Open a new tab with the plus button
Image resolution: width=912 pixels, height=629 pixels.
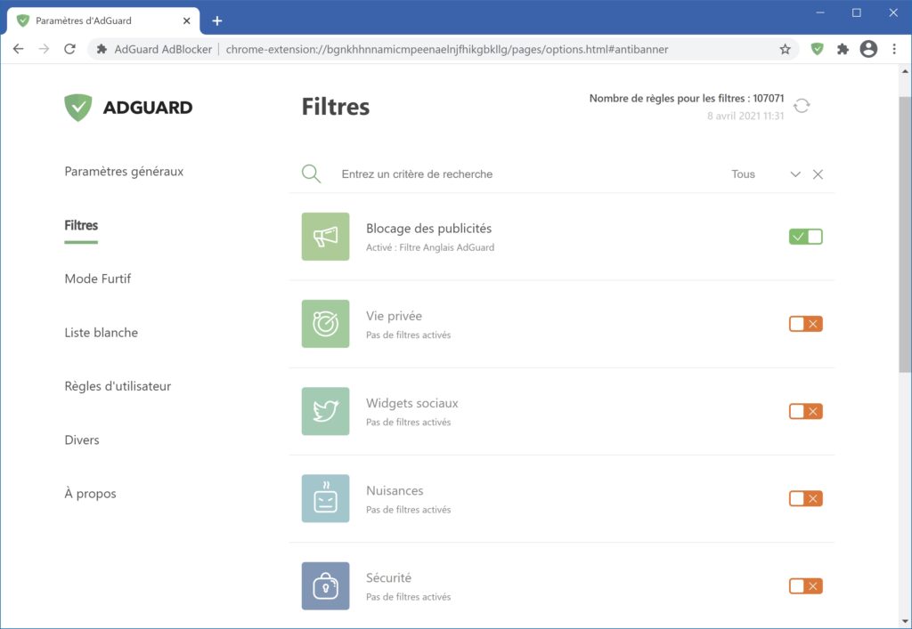[217, 21]
